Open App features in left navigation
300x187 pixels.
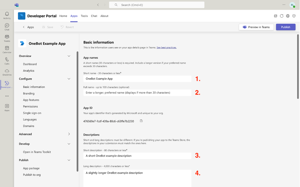31,100
